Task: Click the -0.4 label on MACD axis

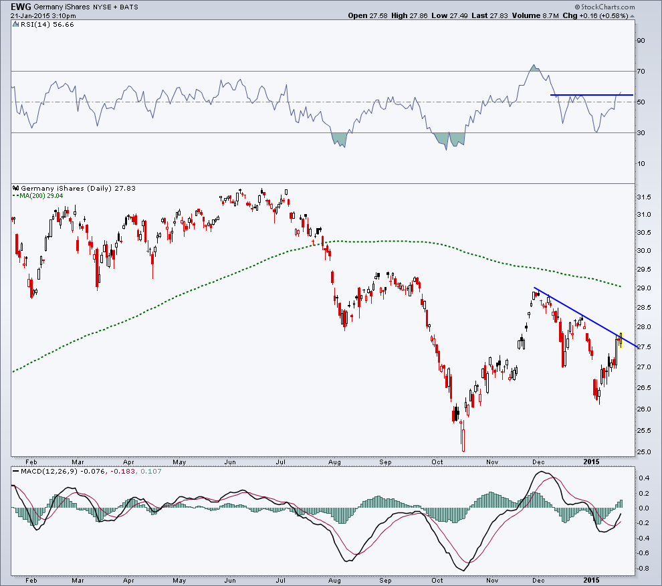Action: (643, 539)
